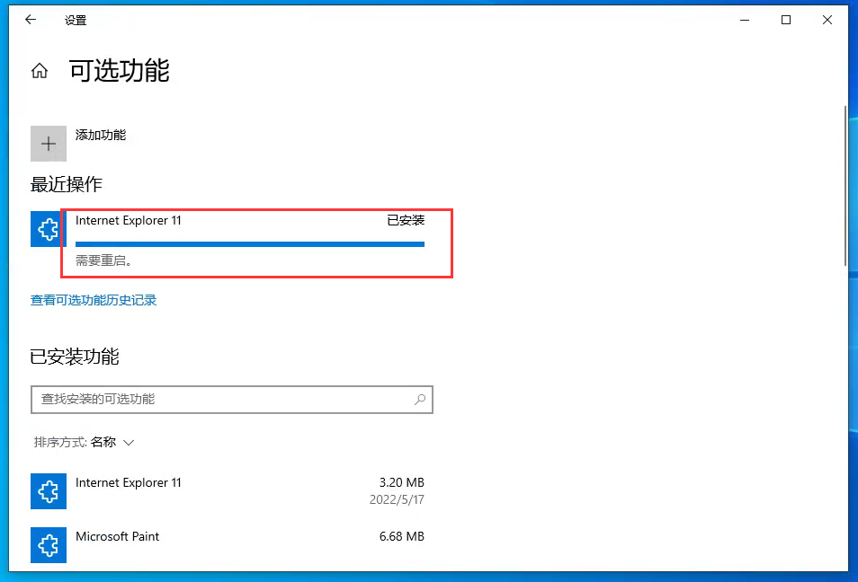Click the puzzle icon under 最近操作
This screenshot has width=858, height=582.
(49, 229)
